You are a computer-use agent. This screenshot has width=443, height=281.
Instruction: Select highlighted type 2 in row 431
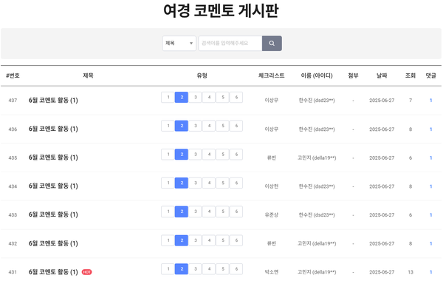coord(182,269)
